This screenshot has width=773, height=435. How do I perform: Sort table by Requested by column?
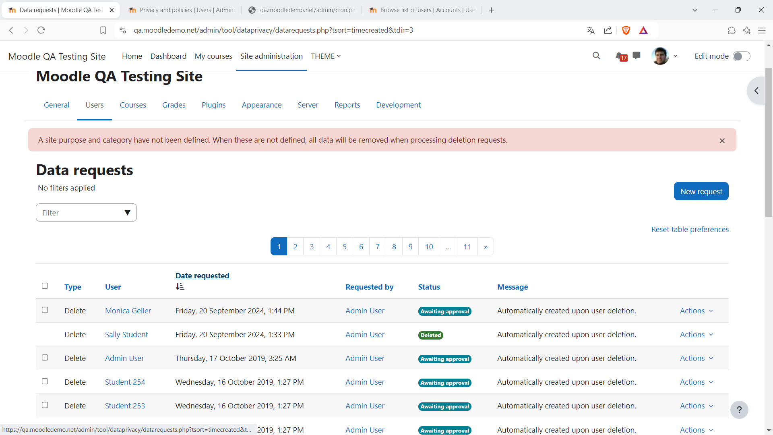click(x=369, y=287)
